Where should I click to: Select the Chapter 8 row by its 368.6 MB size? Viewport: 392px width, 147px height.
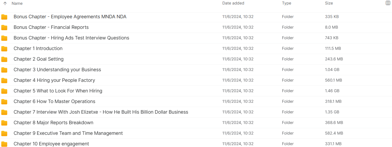click(x=334, y=123)
